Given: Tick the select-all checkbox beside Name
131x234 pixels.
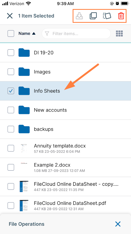Looking at the screenshot, I should point(11,34).
